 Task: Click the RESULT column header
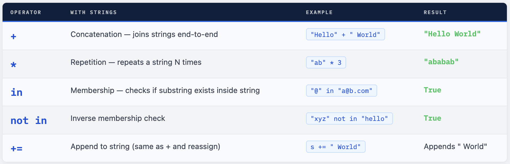(435, 12)
